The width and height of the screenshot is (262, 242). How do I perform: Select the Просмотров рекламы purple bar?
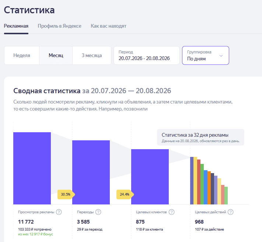(32, 168)
